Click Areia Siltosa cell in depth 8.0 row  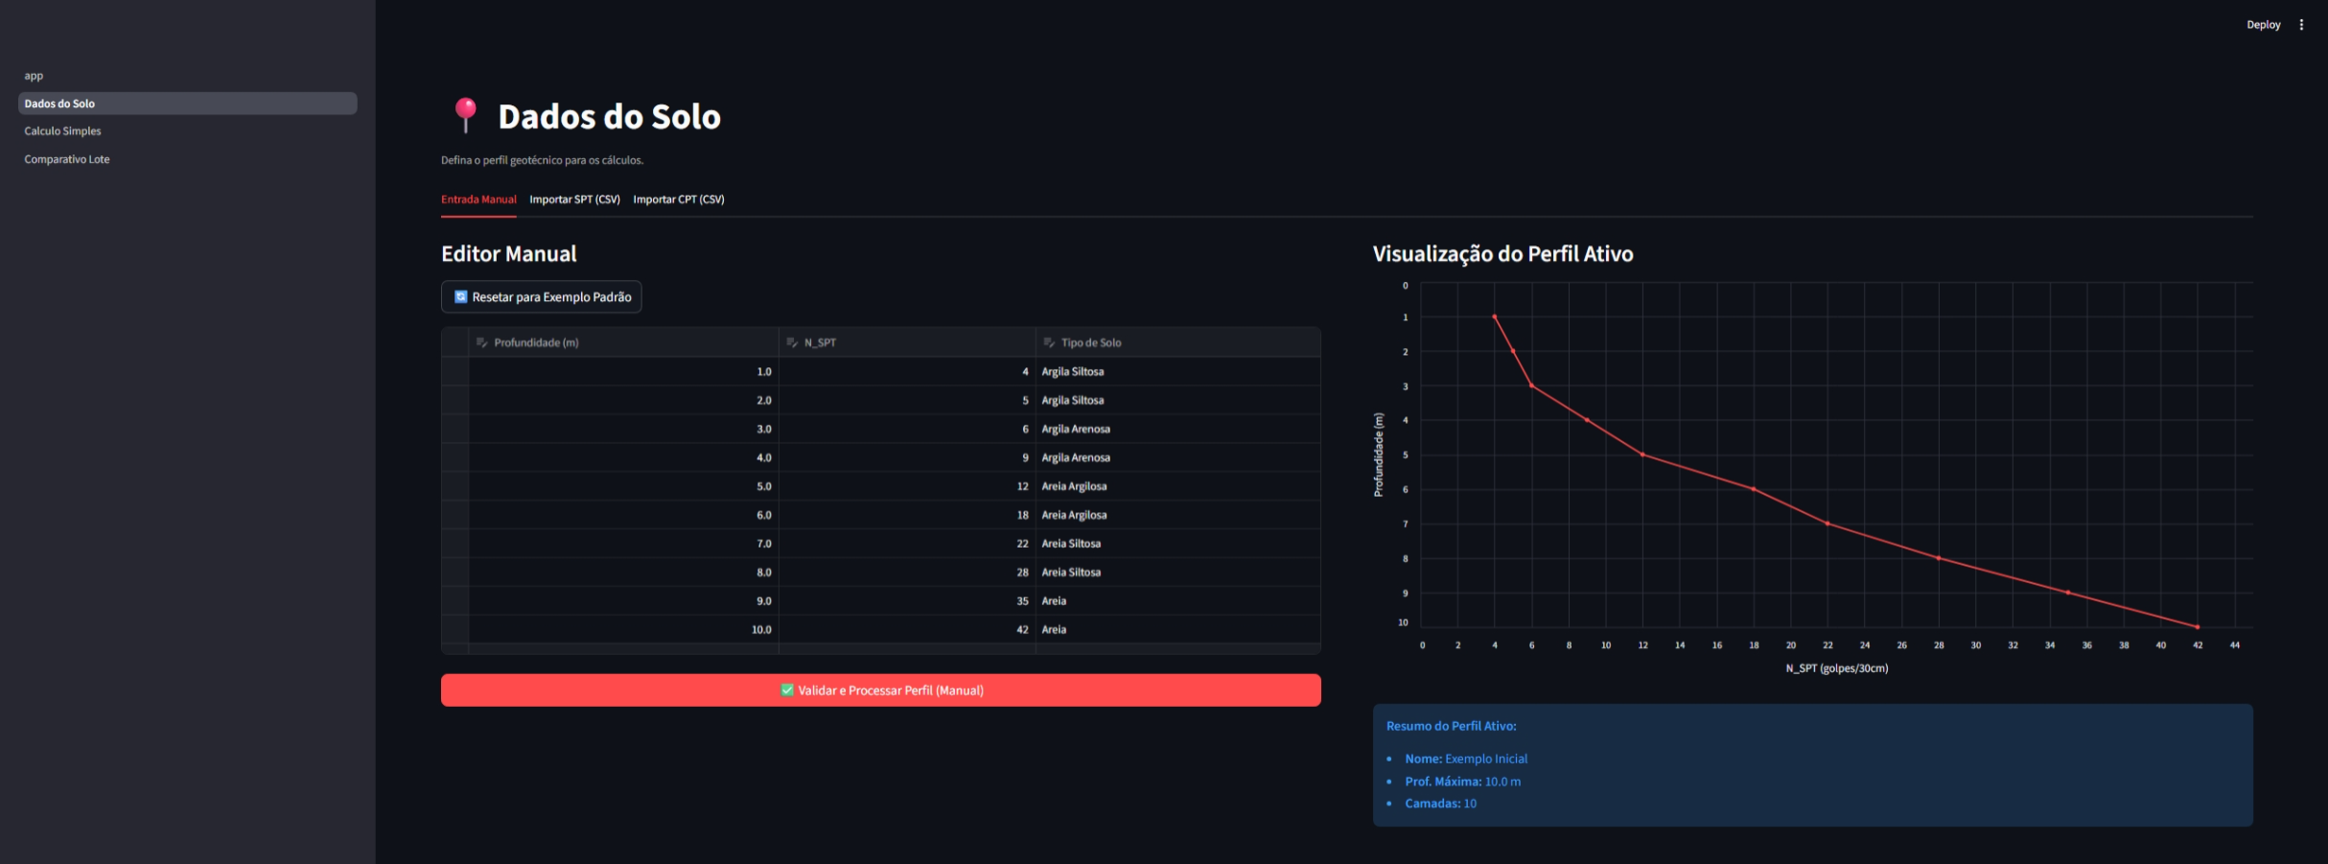[x=1178, y=572]
